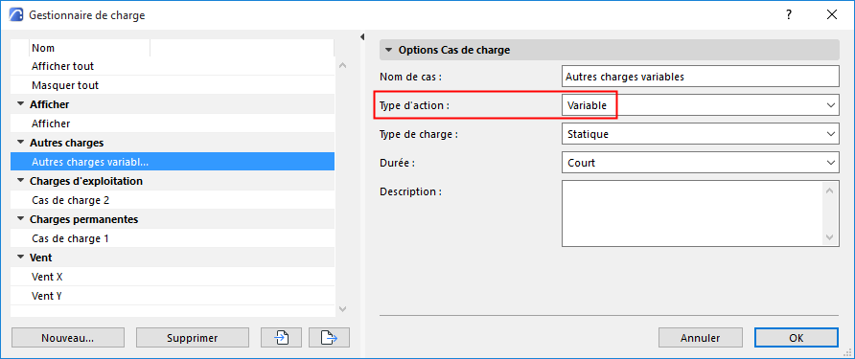Viewport: 855px width, 359px height.
Task: Collapse the Vent group
Action: pyautogui.click(x=21, y=258)
